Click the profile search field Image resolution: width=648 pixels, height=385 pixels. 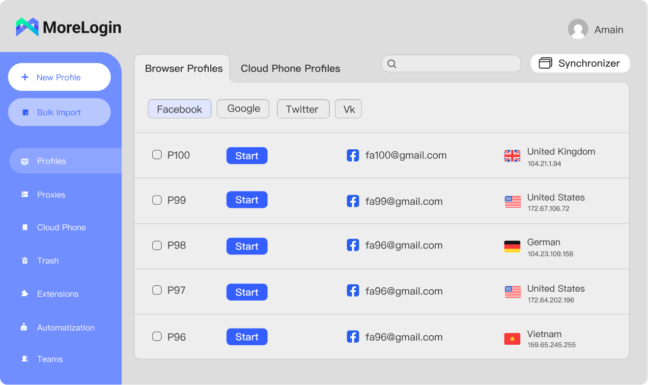[x=451, y=64]
